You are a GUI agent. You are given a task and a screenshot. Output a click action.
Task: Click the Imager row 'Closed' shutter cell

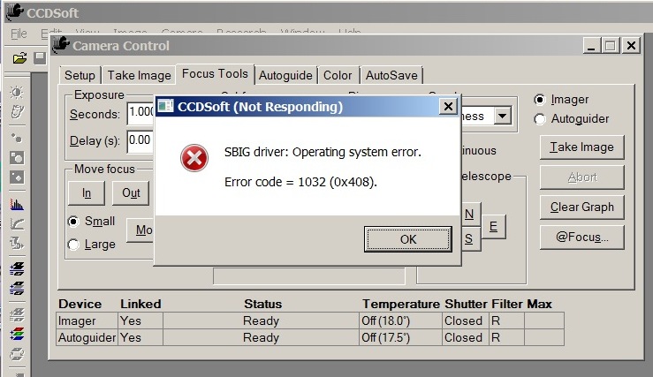466,320
